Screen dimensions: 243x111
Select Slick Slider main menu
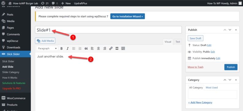pos(15,54)
